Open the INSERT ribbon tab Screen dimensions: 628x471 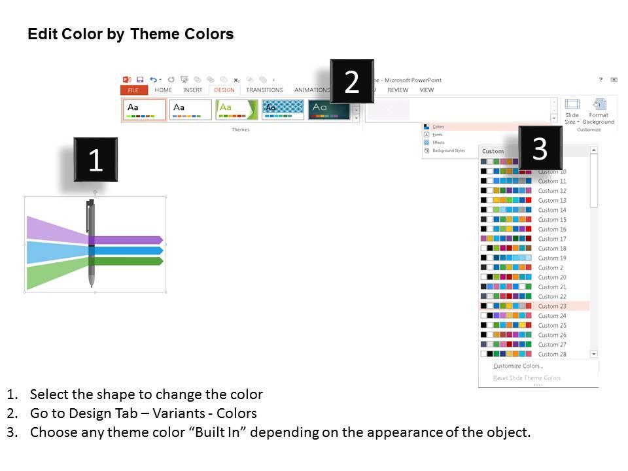tap(192, 90)
